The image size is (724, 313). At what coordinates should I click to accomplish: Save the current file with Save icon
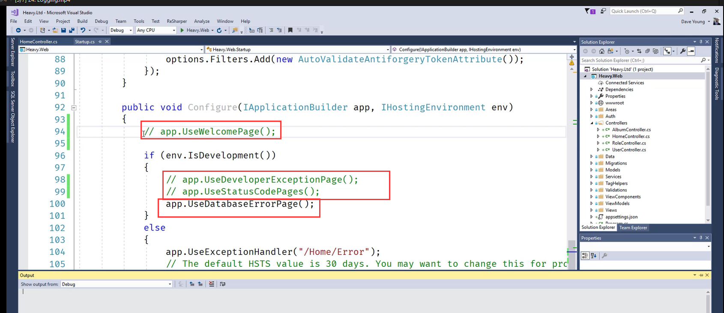click(63, 30)
